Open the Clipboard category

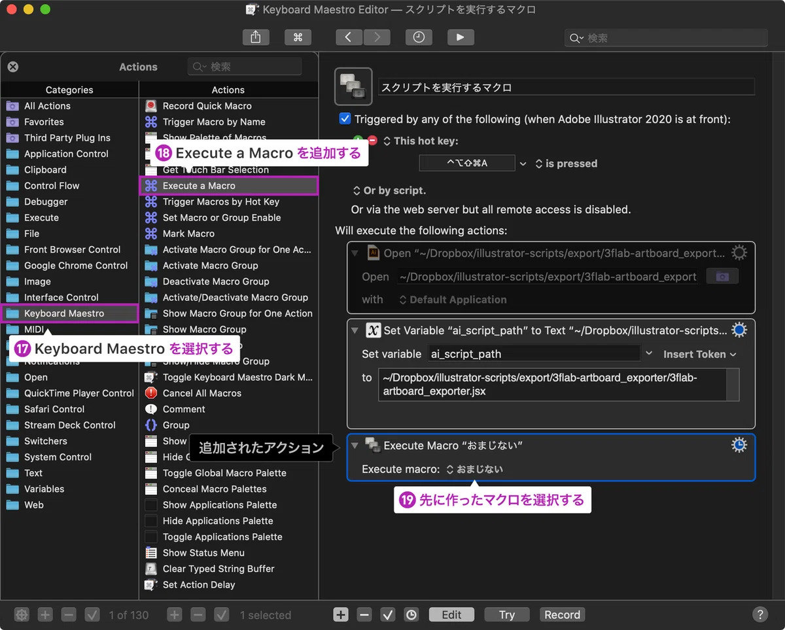pos(70,170)
